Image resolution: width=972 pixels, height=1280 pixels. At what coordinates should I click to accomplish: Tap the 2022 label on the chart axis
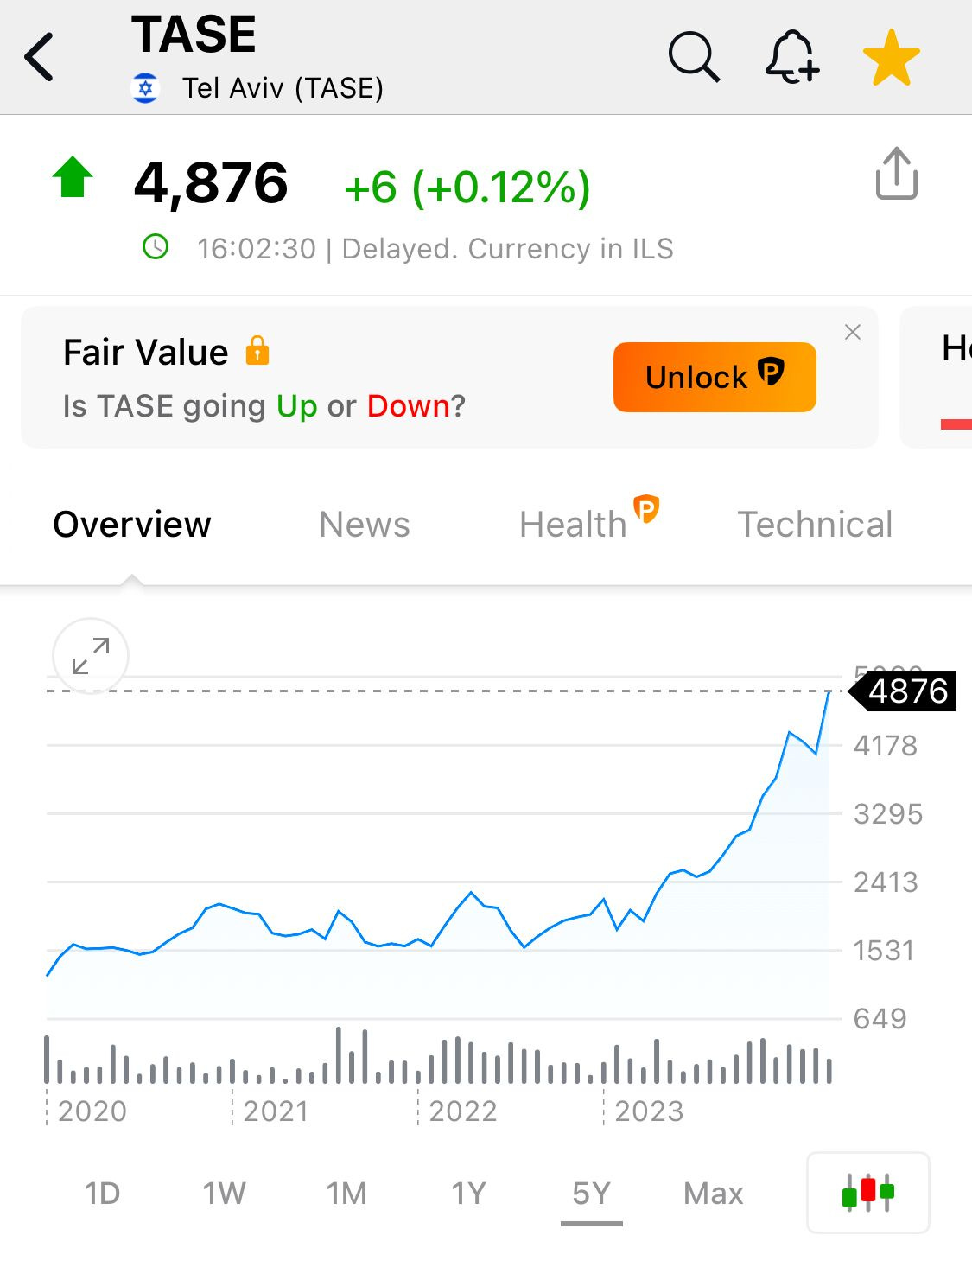(463, 1111)
